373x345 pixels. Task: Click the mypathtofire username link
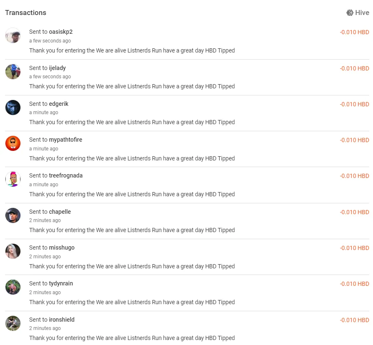point(65,140)
